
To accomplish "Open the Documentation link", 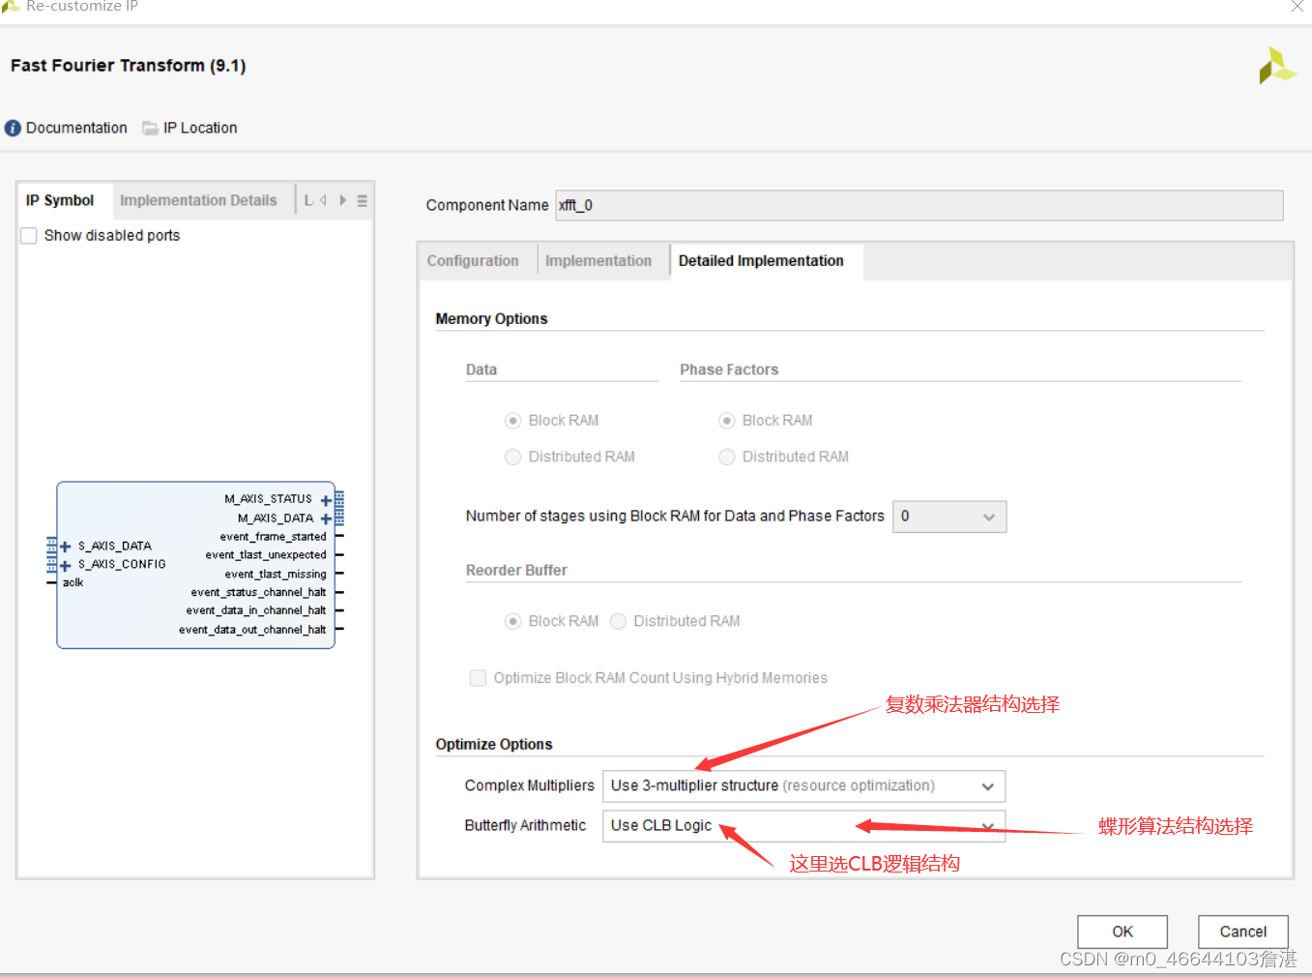I will click(76, 128).
